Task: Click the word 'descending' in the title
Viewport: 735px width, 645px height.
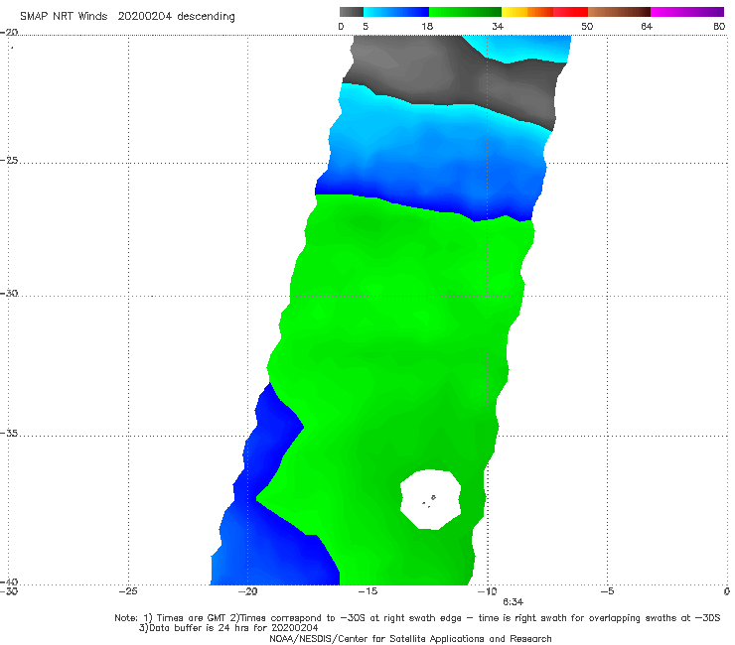Action: pyautogui.click(x=207, y=17)
